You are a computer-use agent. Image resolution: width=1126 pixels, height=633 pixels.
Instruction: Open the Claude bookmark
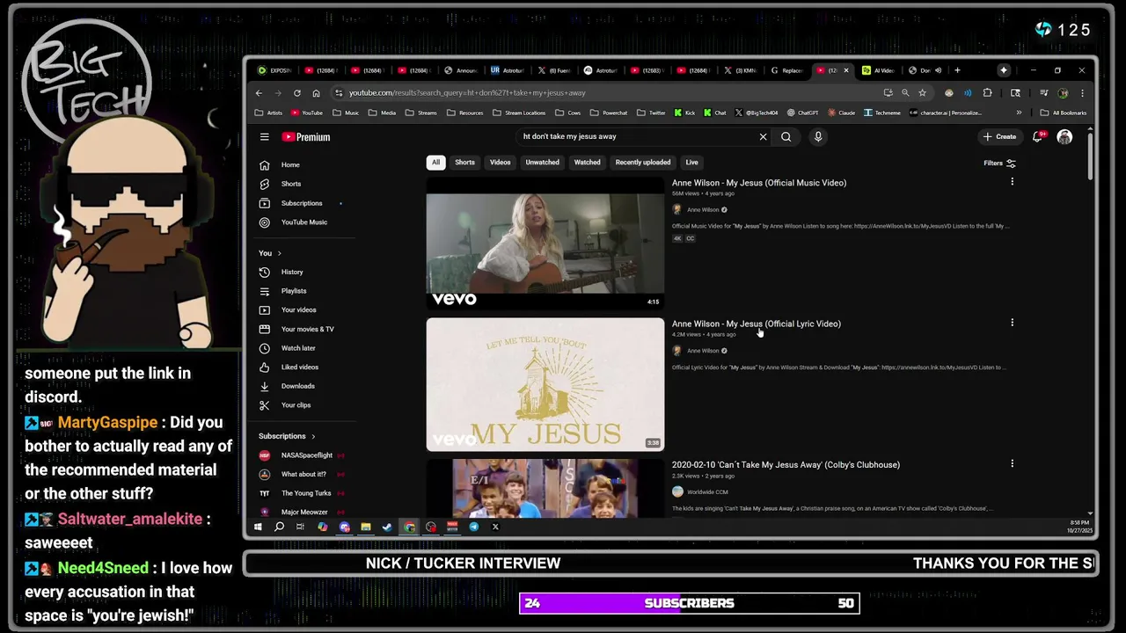point(841,113)
